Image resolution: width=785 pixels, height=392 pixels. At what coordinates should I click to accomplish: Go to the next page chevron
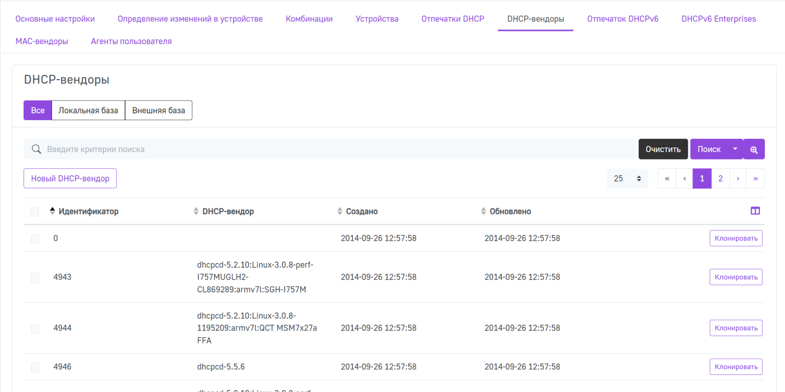tap(737, 179)
